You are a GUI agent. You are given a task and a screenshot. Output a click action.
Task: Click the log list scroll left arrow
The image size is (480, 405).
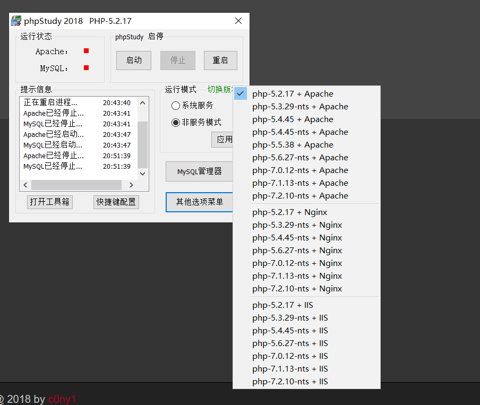point(25,185)
